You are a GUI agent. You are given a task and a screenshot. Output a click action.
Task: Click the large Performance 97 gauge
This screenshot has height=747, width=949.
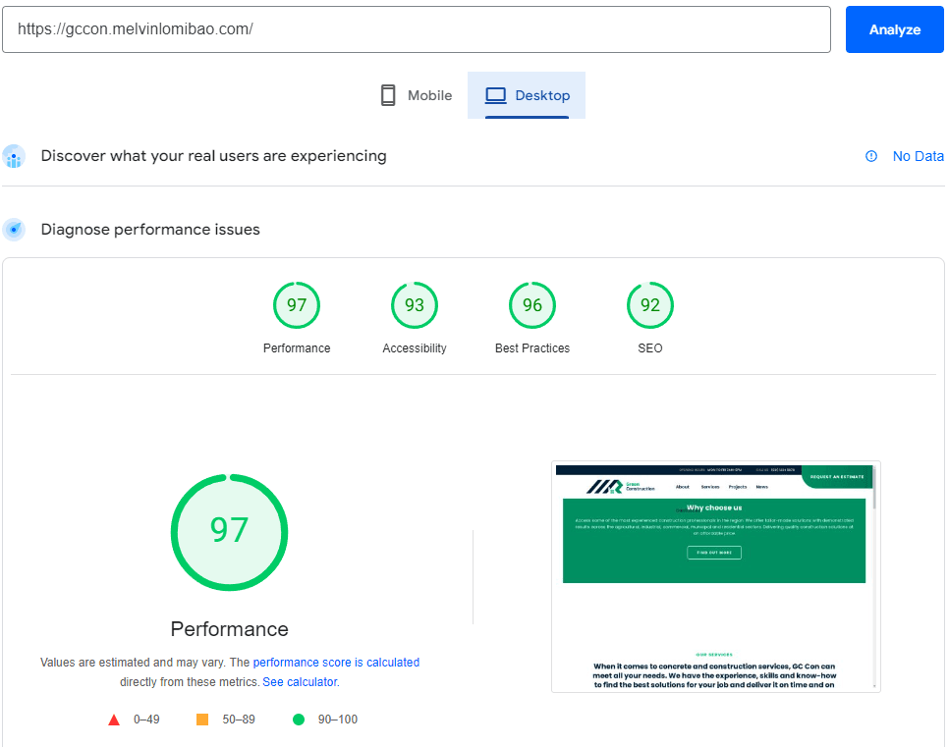point(230,532)
